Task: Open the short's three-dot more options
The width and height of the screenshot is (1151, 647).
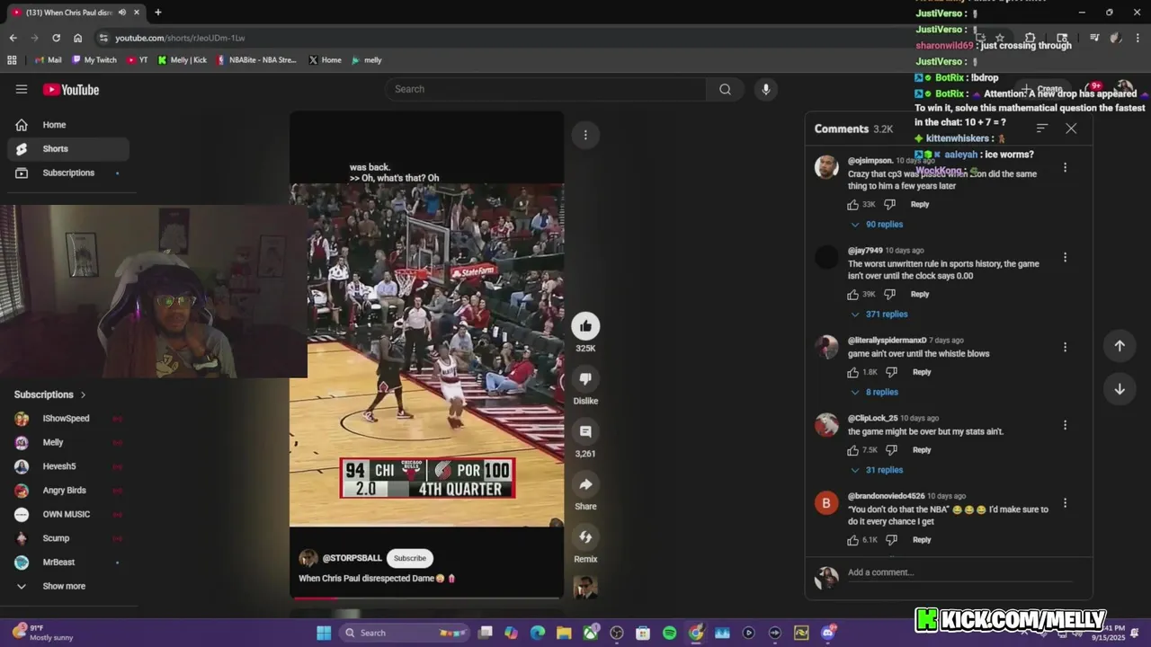Action: (585, 135)
